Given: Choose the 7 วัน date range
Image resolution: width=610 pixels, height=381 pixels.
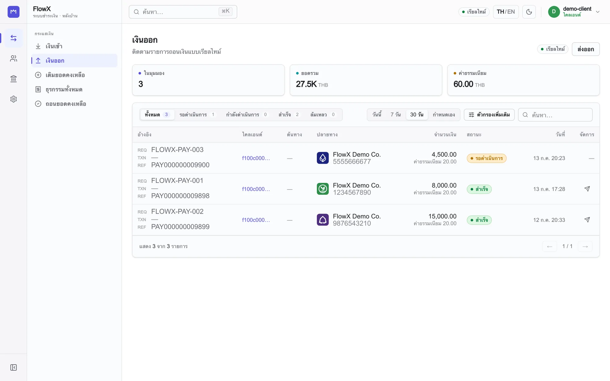Looking at the screenshot, I should point(396,115).
